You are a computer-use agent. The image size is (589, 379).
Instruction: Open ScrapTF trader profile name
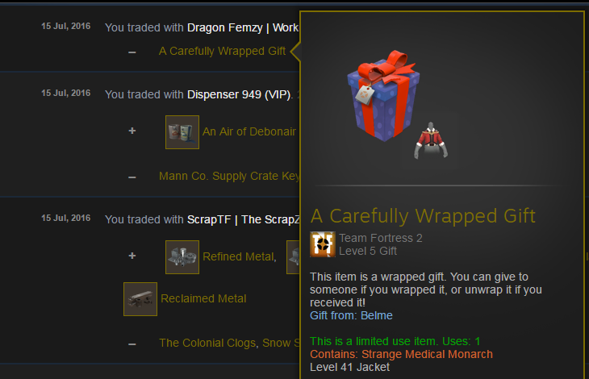243,219
